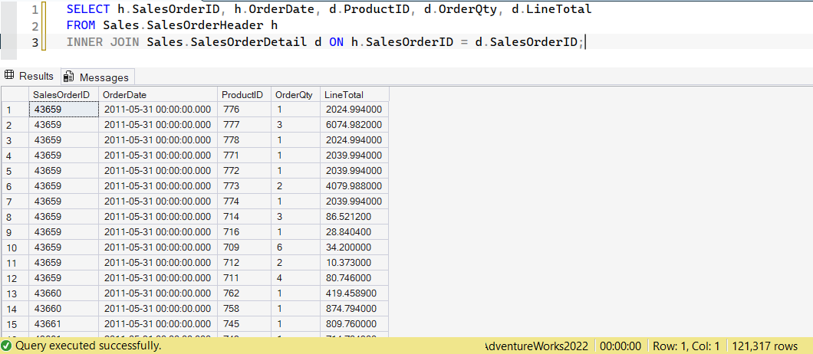
Task: Click the Query executed successfully message
Action: pyautogui.click(x=88, y=346)
